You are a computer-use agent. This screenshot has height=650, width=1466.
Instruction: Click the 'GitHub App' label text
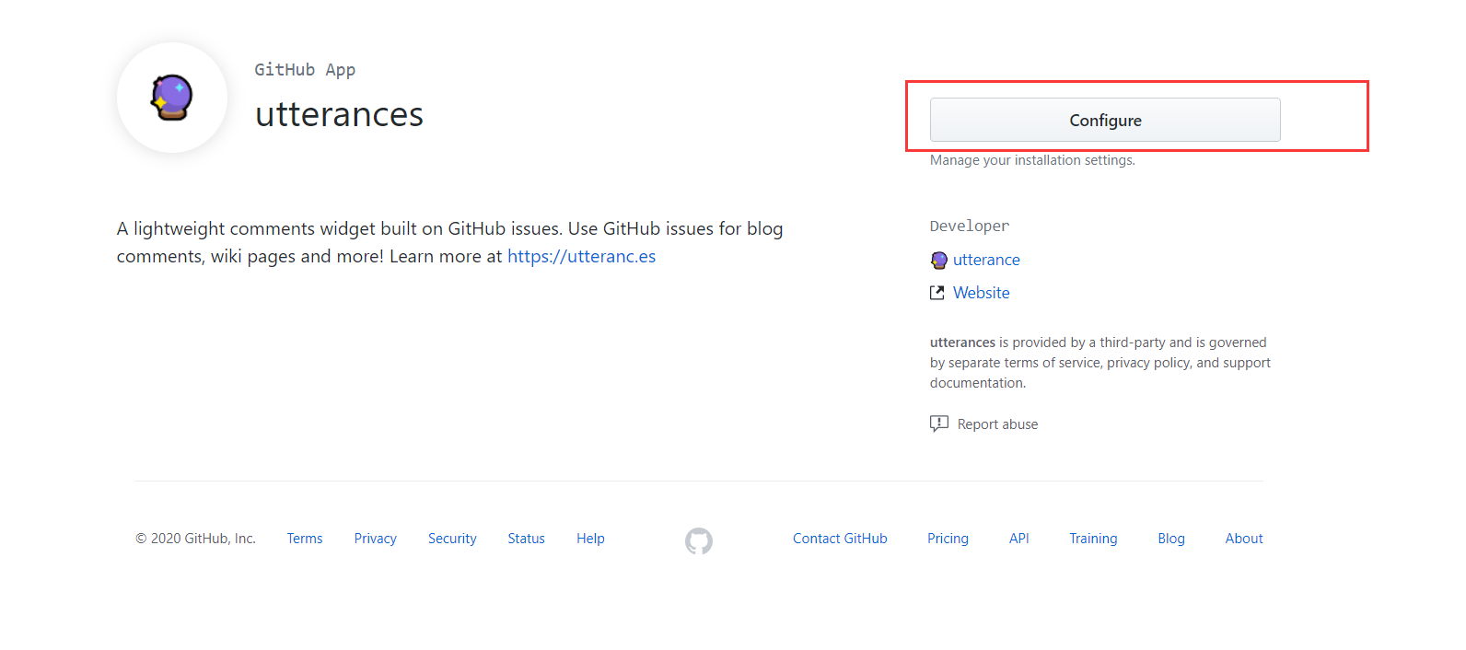(x=305, y=70)
